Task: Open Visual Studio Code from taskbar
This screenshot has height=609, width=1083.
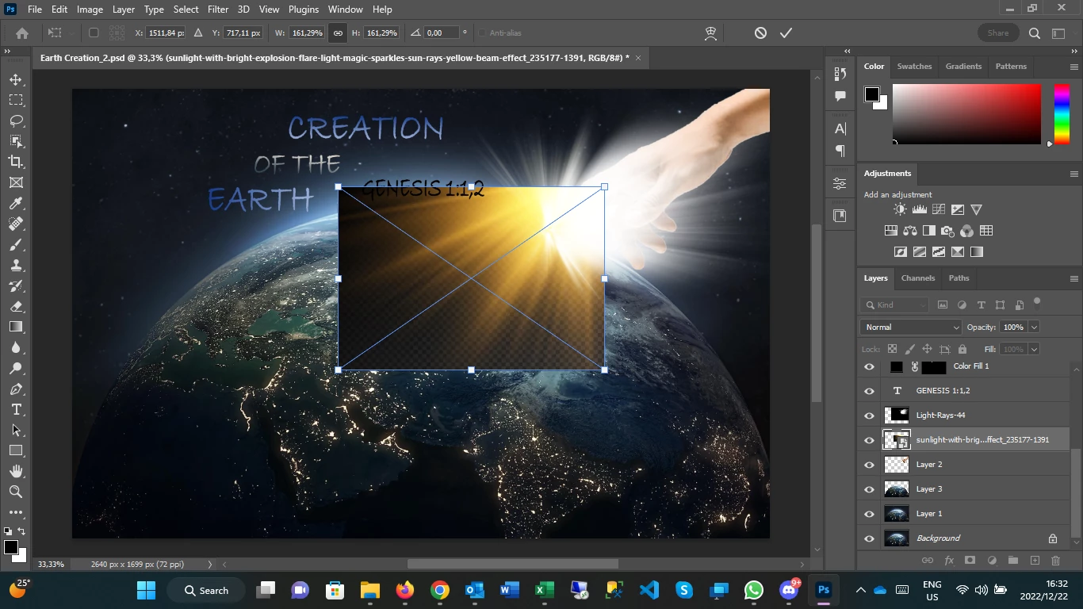Action: pos(649,590)
